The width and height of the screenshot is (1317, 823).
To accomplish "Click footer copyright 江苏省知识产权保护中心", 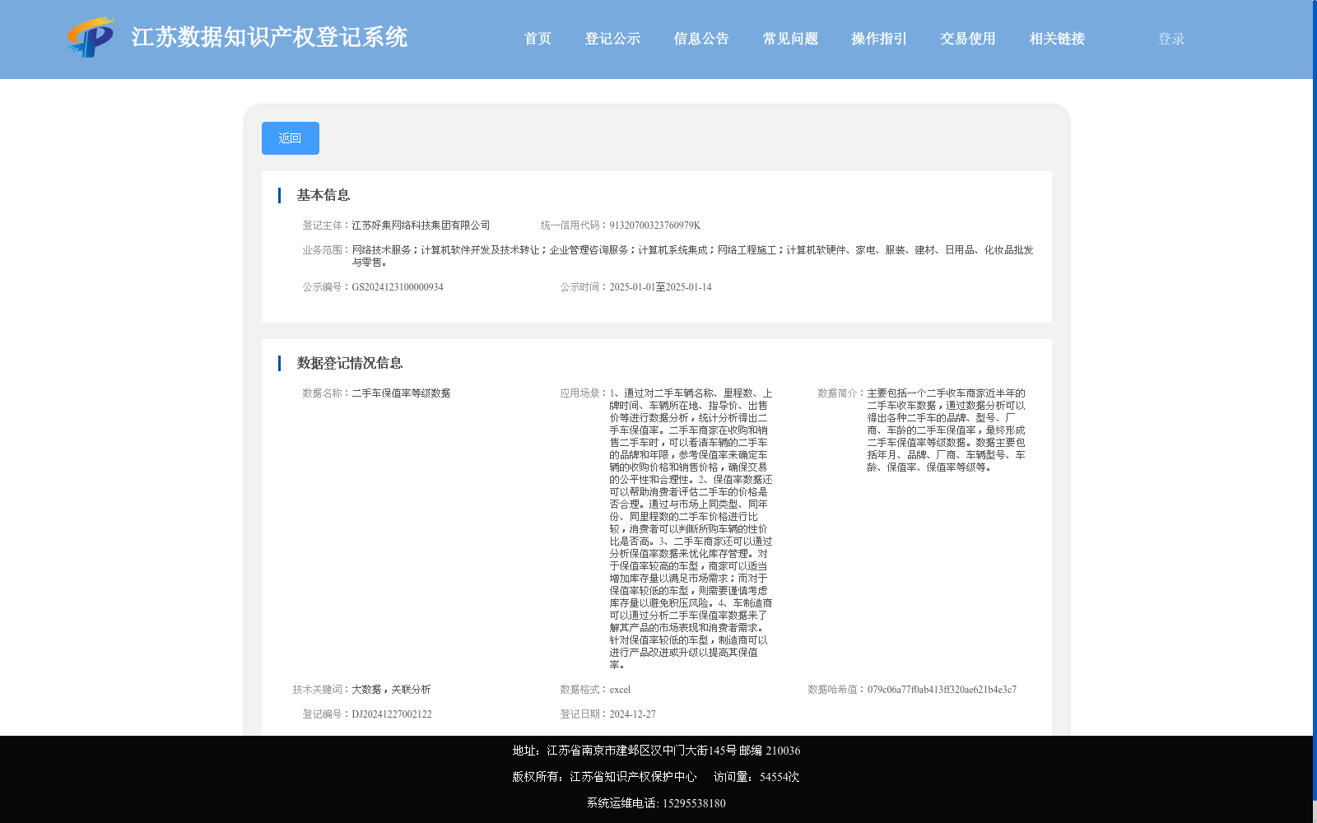I will click(x=633, y=777).
